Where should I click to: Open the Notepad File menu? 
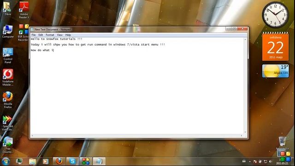coord(34,35)
